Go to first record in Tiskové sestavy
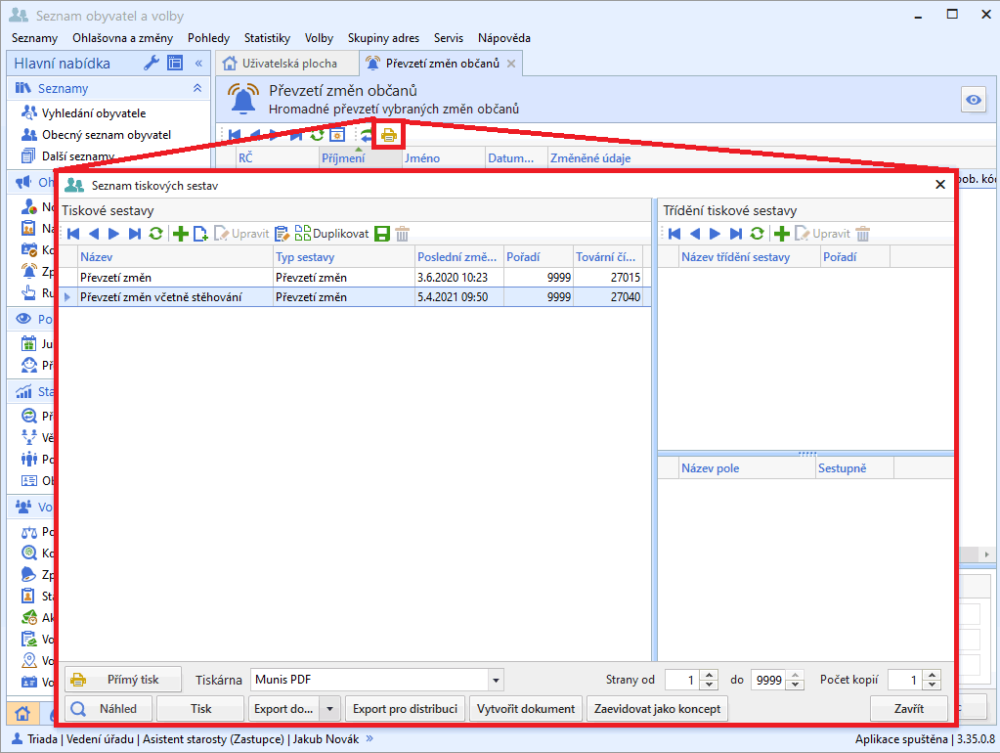The height and width of the screenshot is (753, 1000). point(72,234)
